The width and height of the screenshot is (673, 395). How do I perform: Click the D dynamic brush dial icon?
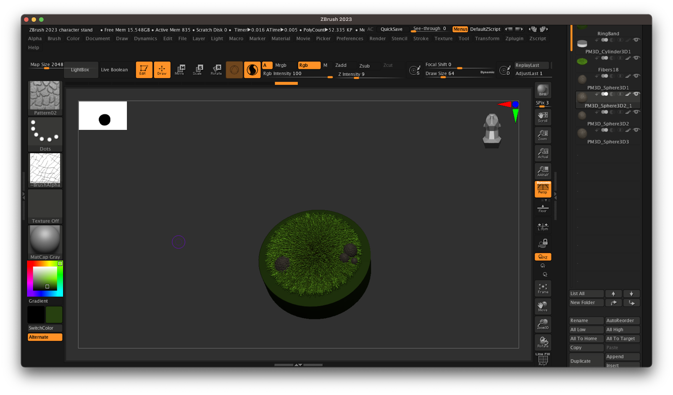505,70
